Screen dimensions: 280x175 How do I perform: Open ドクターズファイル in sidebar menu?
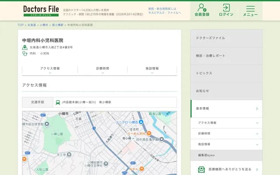click(226, 38)
